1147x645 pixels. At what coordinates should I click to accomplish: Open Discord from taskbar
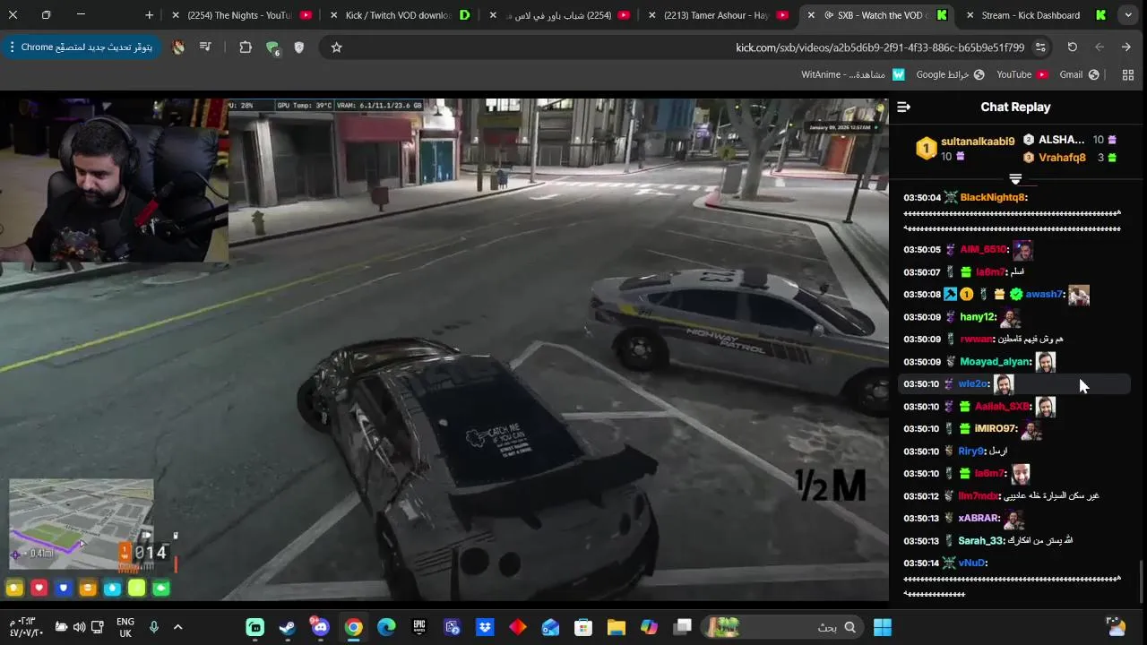(320, 627)
